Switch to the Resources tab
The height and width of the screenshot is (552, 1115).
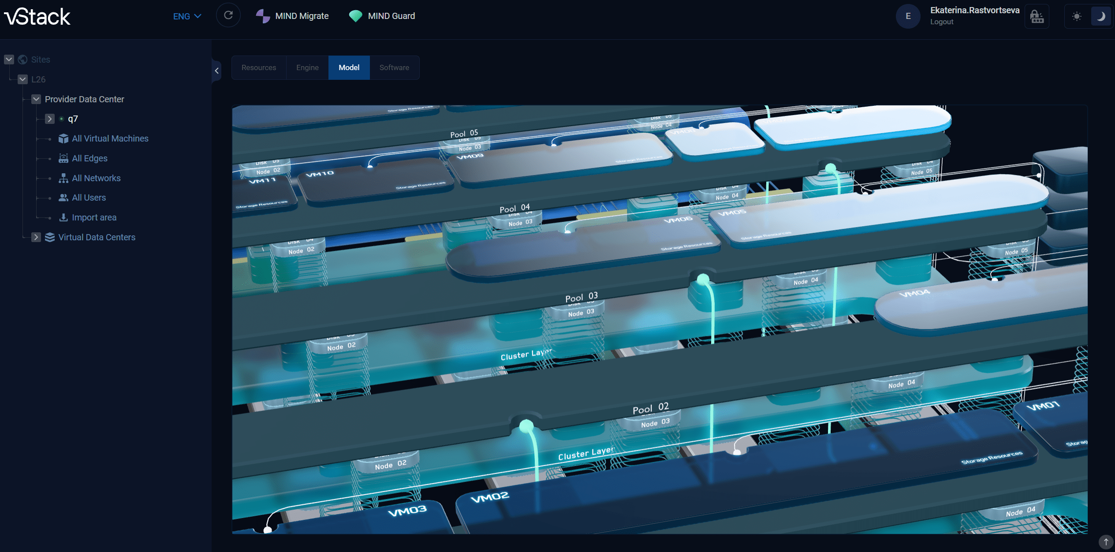(x=259, y=67)
